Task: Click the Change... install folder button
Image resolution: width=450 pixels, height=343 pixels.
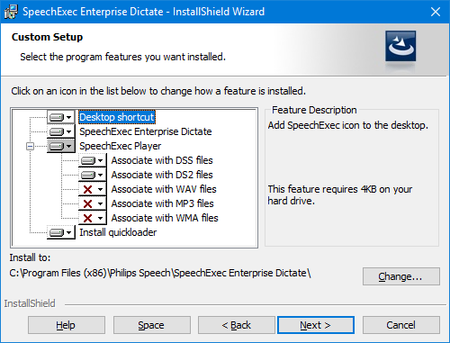Action: click(x=401, y=276)
